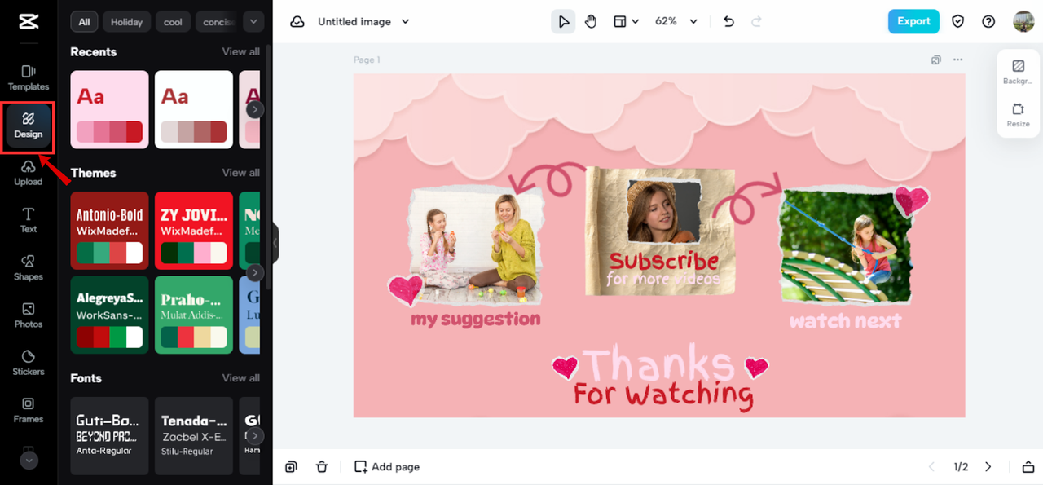Open Page 1 more options menu
The height and width of the screenshot is (485, 1043).
pos(957,60)
